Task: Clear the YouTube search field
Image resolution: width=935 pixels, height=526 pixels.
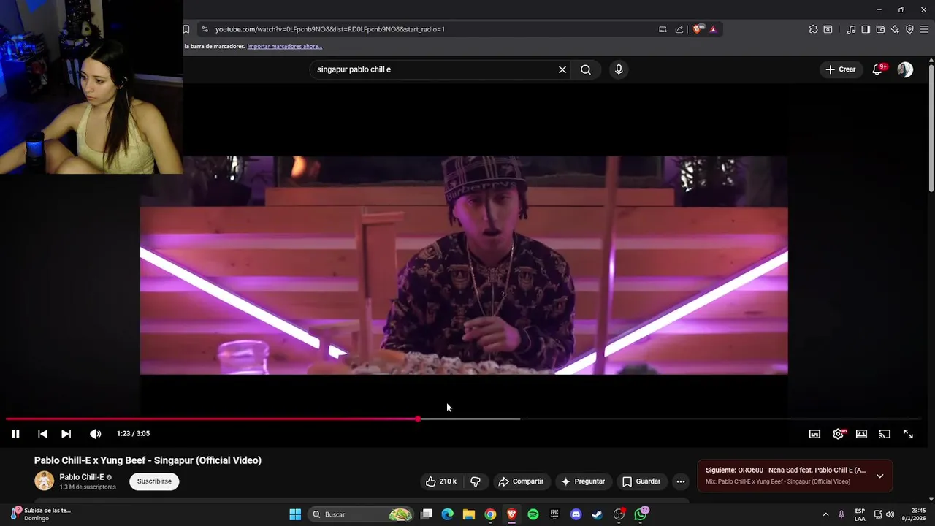Action: point(562,69)
